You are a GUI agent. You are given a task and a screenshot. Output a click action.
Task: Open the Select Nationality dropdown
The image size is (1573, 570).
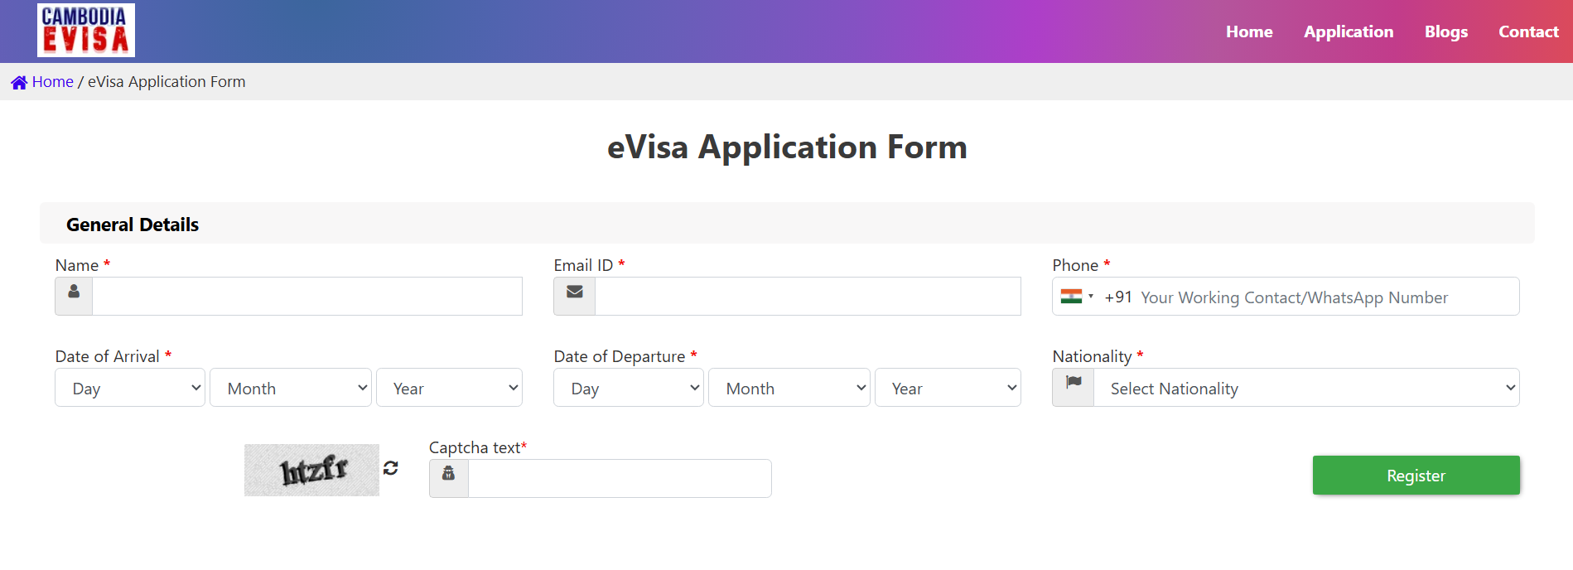[1306, 388]
